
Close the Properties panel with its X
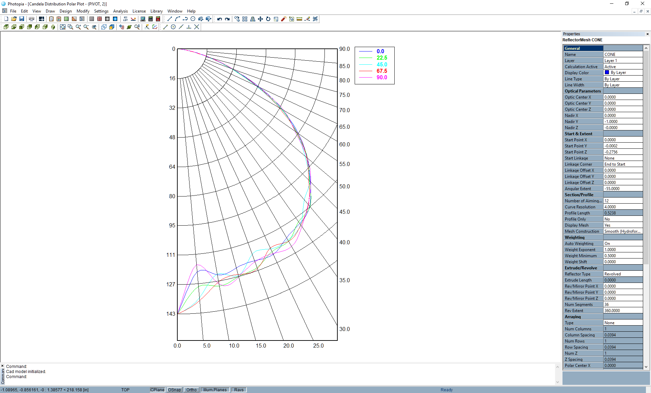coord(647,34)
